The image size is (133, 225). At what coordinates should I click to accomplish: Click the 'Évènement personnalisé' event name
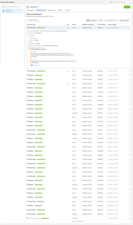(35, 218)
